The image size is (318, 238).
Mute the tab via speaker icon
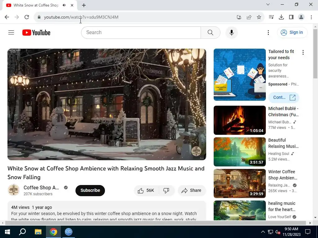(x=64, y=5)
